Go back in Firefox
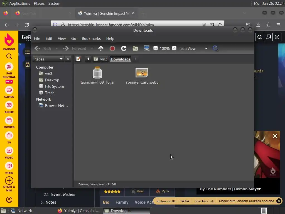Viewport: 285px width, 214px height. tap(7, 25)
